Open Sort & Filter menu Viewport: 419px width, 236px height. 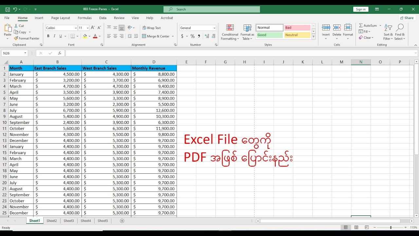[x=388, y=32]
